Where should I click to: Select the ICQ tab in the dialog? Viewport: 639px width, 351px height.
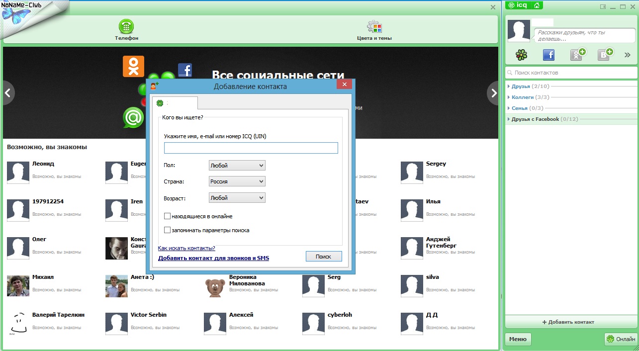tap(175, 103)
